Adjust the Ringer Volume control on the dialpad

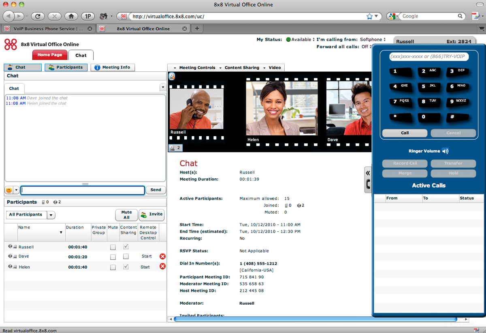click(445, 151)
